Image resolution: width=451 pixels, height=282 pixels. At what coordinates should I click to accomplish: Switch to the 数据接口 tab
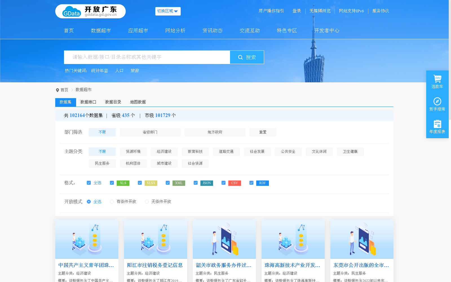(x=88, y=102)
